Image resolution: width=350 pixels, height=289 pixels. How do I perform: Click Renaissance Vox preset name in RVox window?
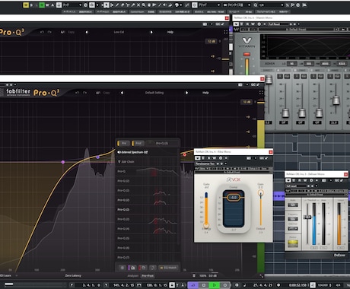pyautogui.click(x=205, y=164)
